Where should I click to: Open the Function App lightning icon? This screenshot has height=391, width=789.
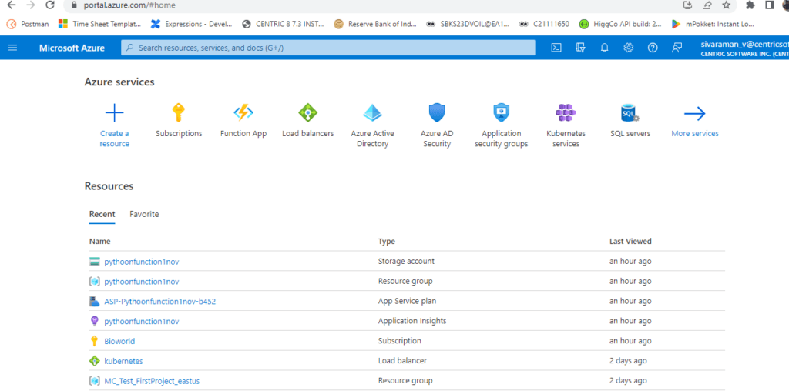pyautogui.click(x=243, y=113)
